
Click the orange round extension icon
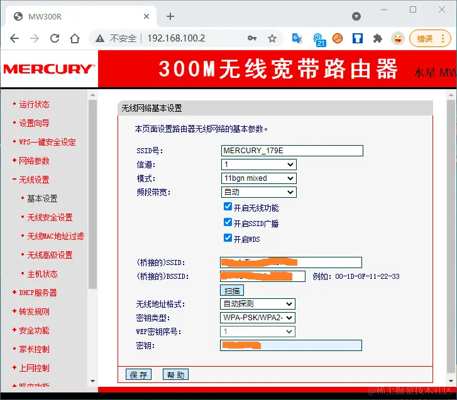[338, 38]
